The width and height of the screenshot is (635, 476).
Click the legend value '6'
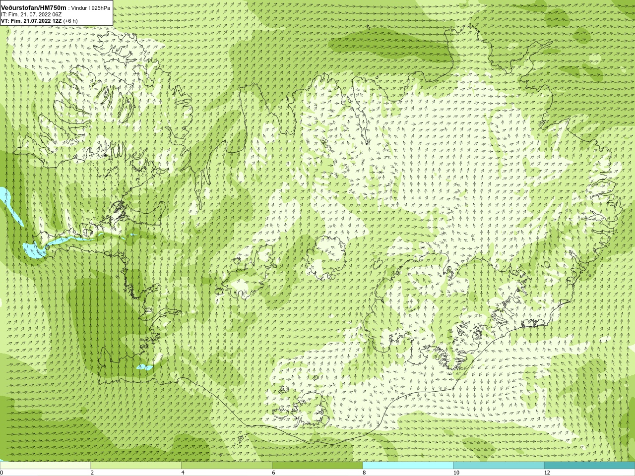[x=273, y=473]
